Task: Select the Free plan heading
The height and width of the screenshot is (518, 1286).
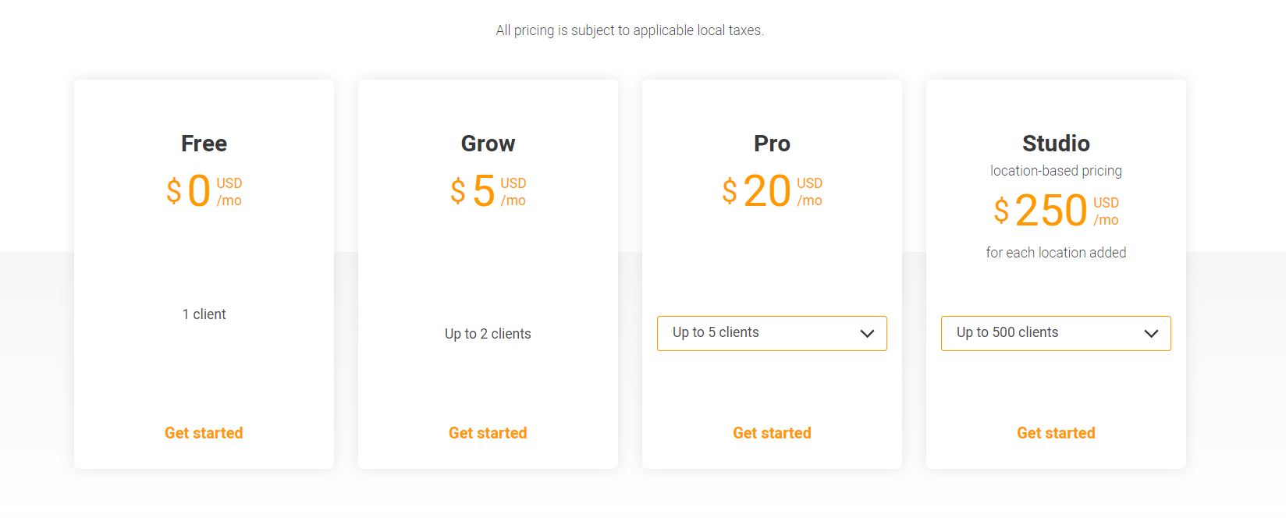Action: 203,144
